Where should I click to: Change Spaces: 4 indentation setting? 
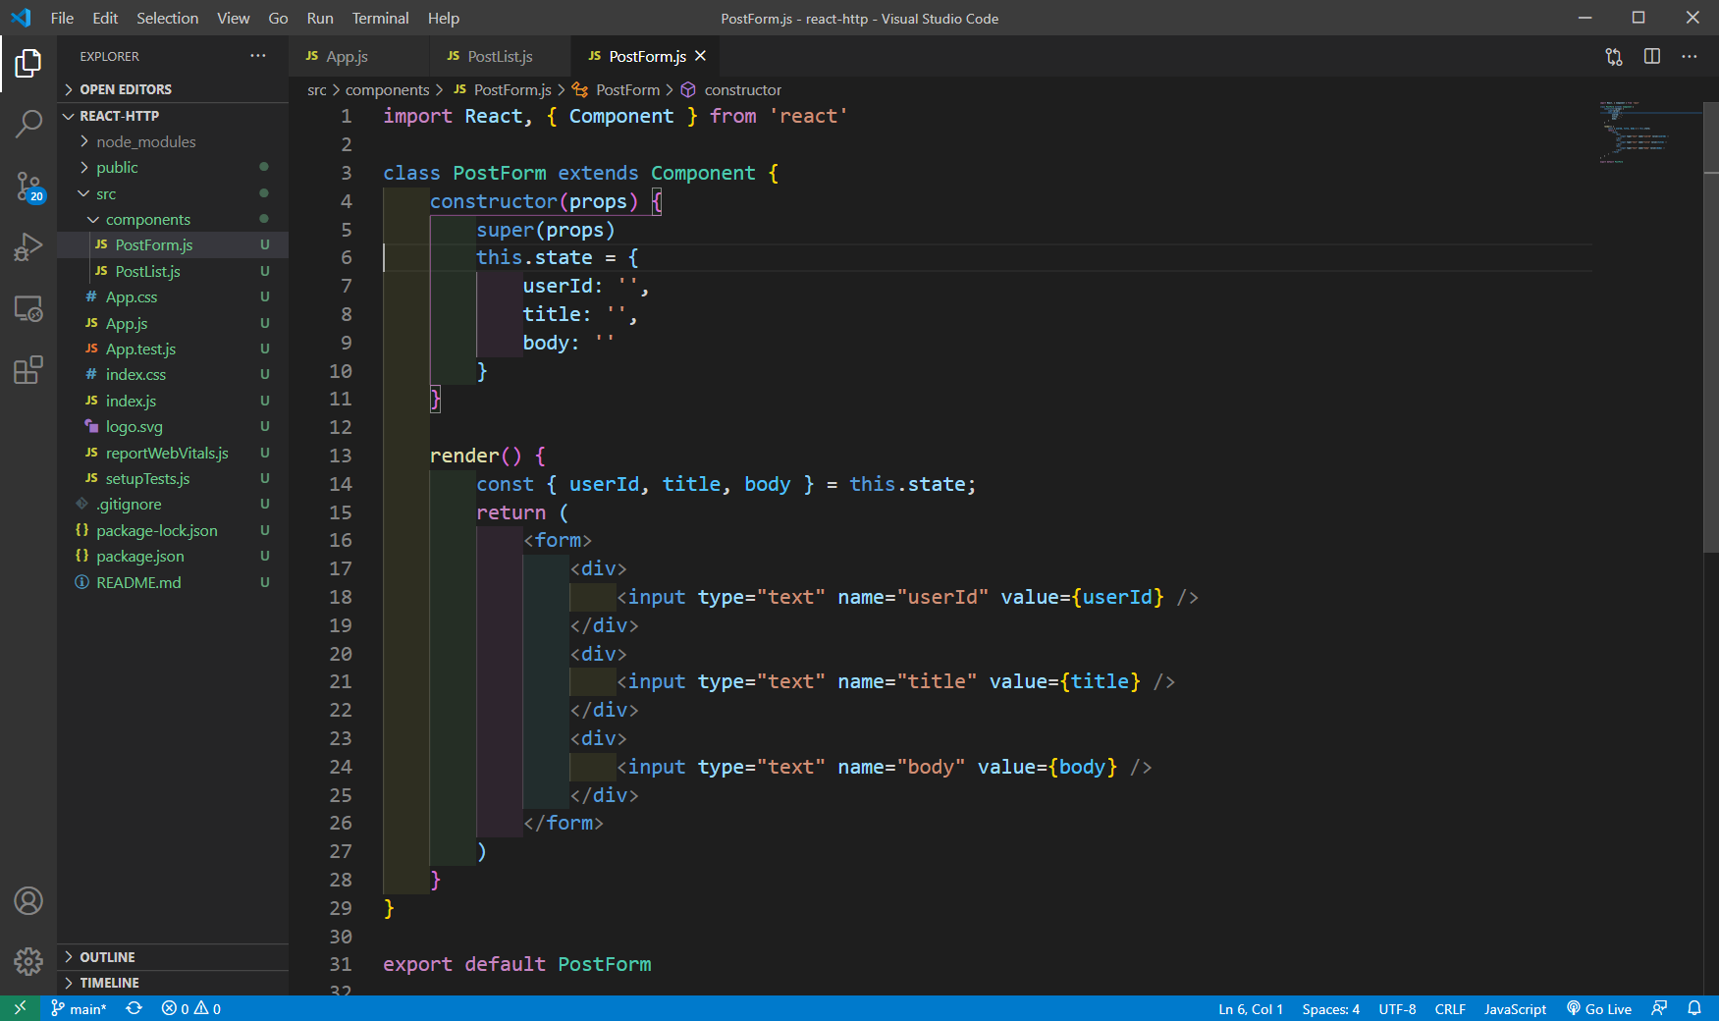[x=1330, y=1008]
